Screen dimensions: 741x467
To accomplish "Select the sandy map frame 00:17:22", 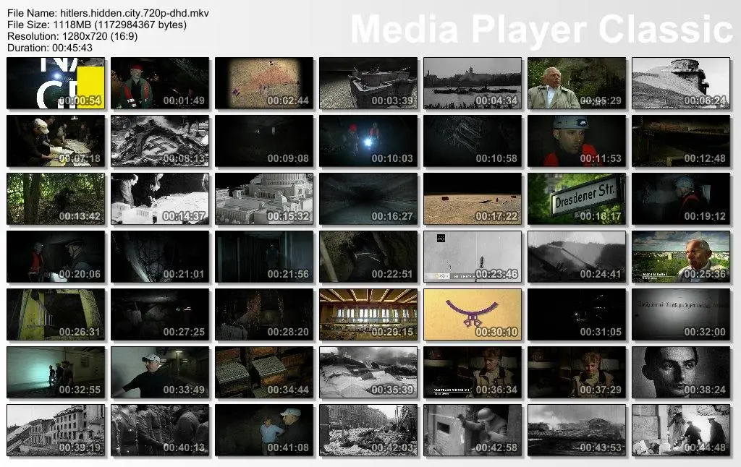I will [473, 199].
